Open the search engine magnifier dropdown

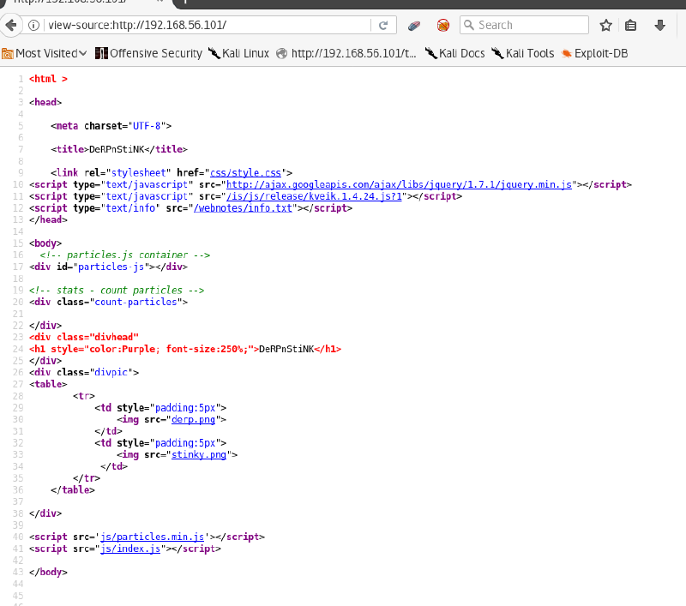(x=471, y=25)
